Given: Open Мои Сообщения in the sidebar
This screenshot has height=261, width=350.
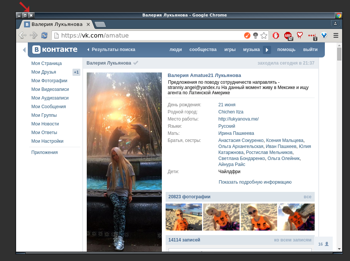Looking at the screenshot, I should [48, 107].
